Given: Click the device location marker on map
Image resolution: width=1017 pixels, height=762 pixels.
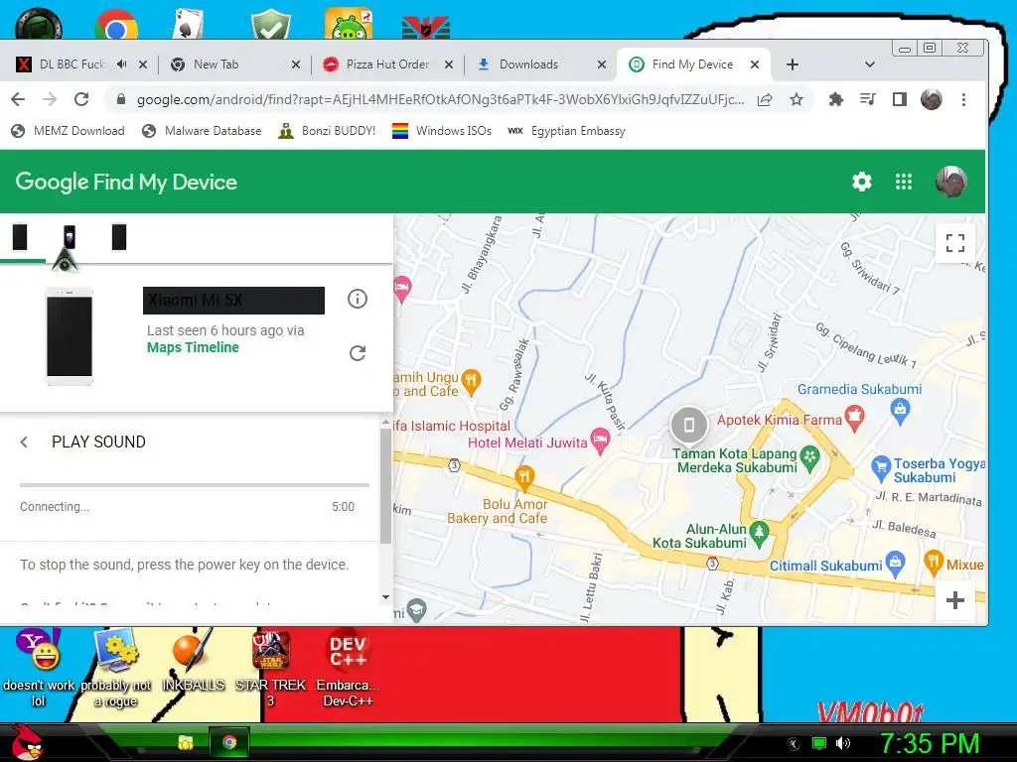Looking at the screenshot, I should 689,425.
